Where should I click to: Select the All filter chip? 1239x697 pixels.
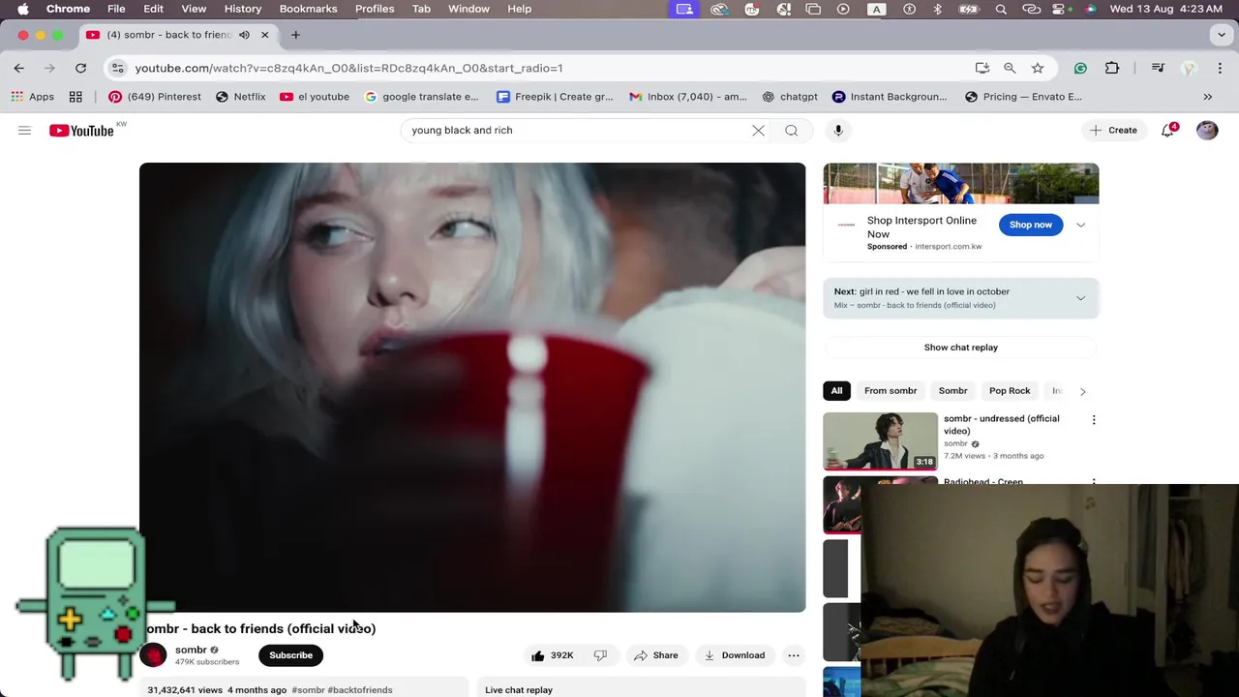pyautogui.click(x=836, y=391)
